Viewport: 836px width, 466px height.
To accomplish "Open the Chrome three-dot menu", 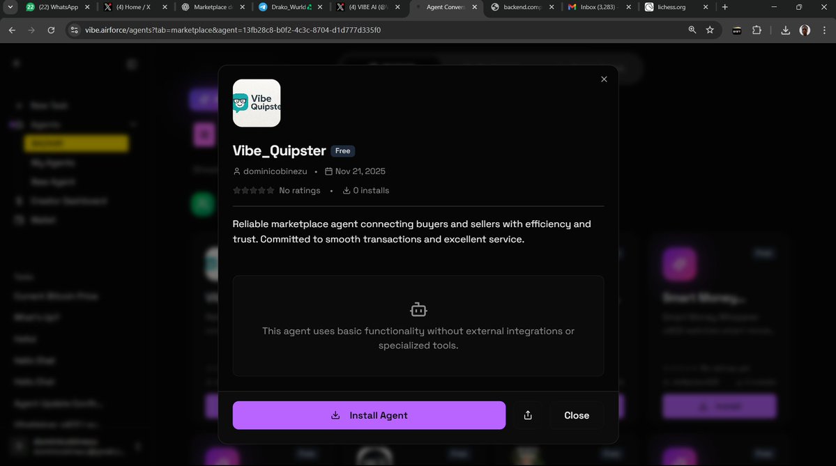I will click(824, 31).
